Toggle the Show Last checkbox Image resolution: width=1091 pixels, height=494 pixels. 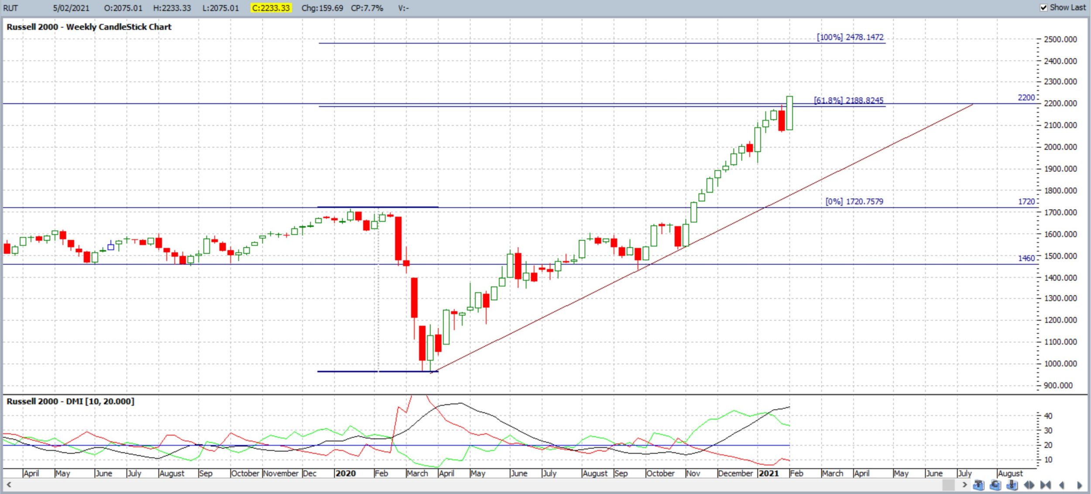[1043, 7]
